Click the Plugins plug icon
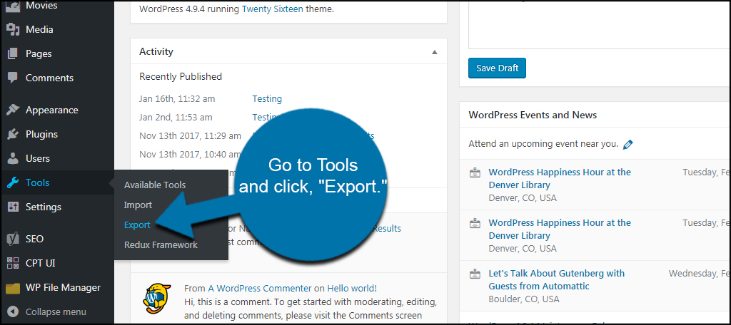 [x=13, y=134]
